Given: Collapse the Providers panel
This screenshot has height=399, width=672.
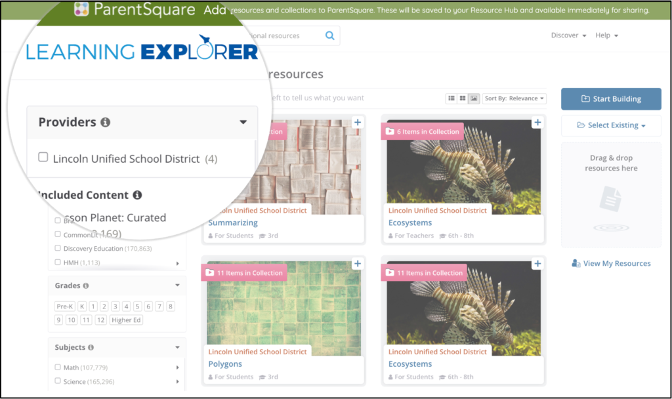Looking at the screenshot, I should point(243,123).
